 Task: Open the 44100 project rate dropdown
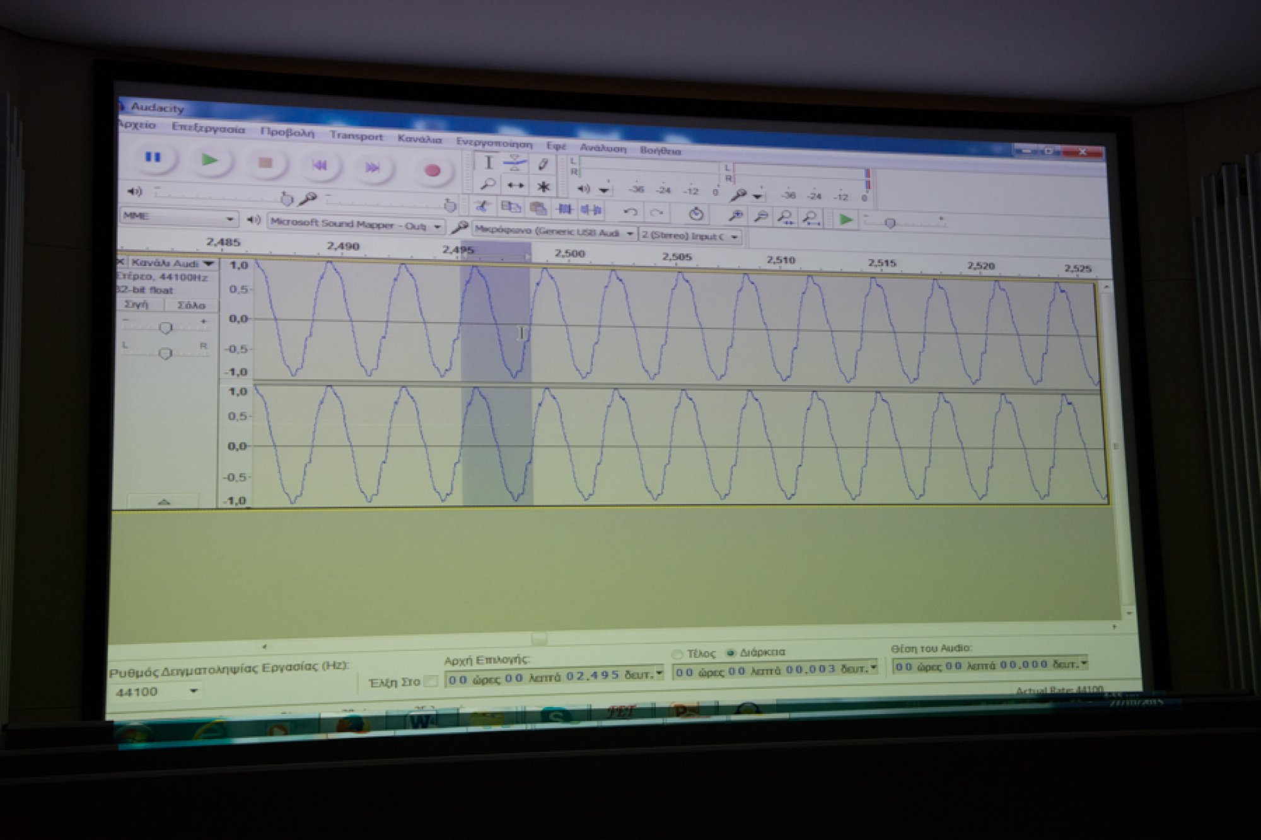click(x=194, y=691)
